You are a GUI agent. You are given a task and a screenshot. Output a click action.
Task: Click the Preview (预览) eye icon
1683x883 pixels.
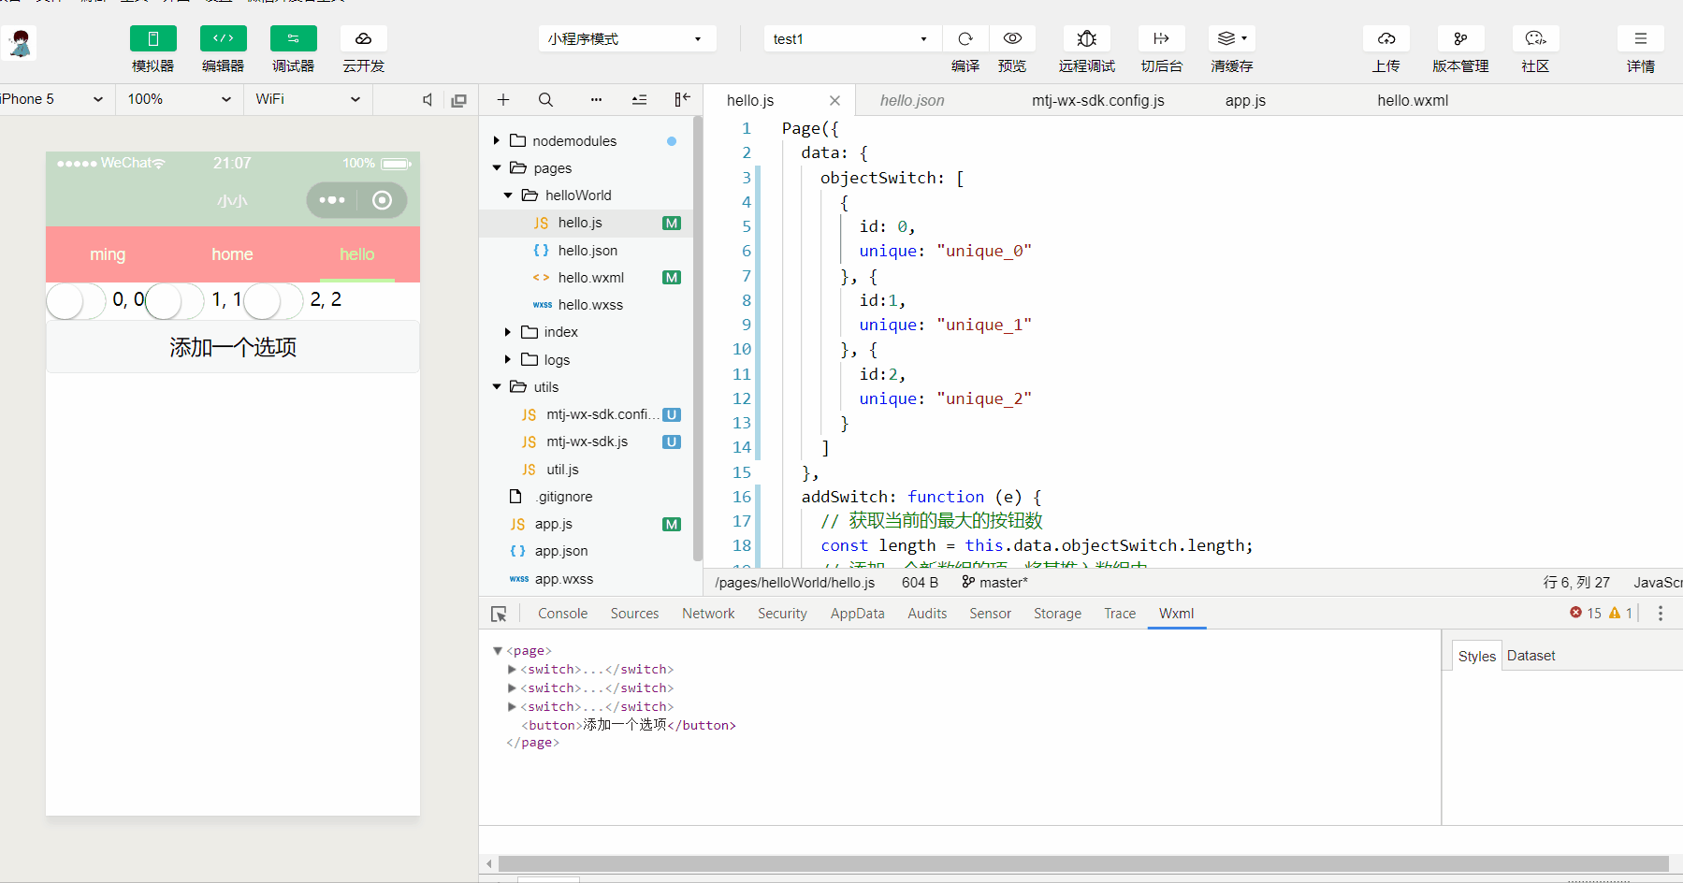pyautogui.click(x=1011, y=39)
